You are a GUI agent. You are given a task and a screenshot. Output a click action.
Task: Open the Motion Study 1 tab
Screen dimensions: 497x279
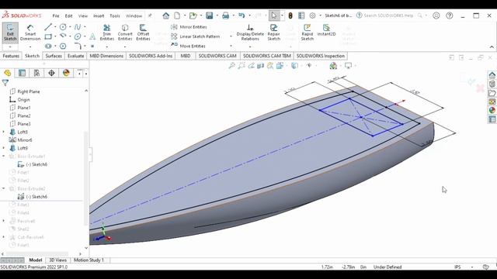click(89, 260)
